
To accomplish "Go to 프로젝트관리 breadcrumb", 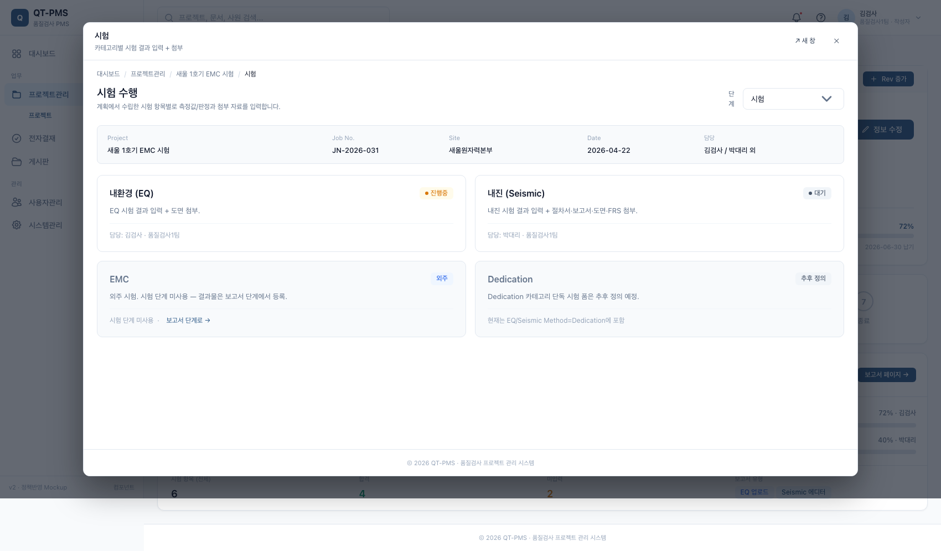I will 148,74.
